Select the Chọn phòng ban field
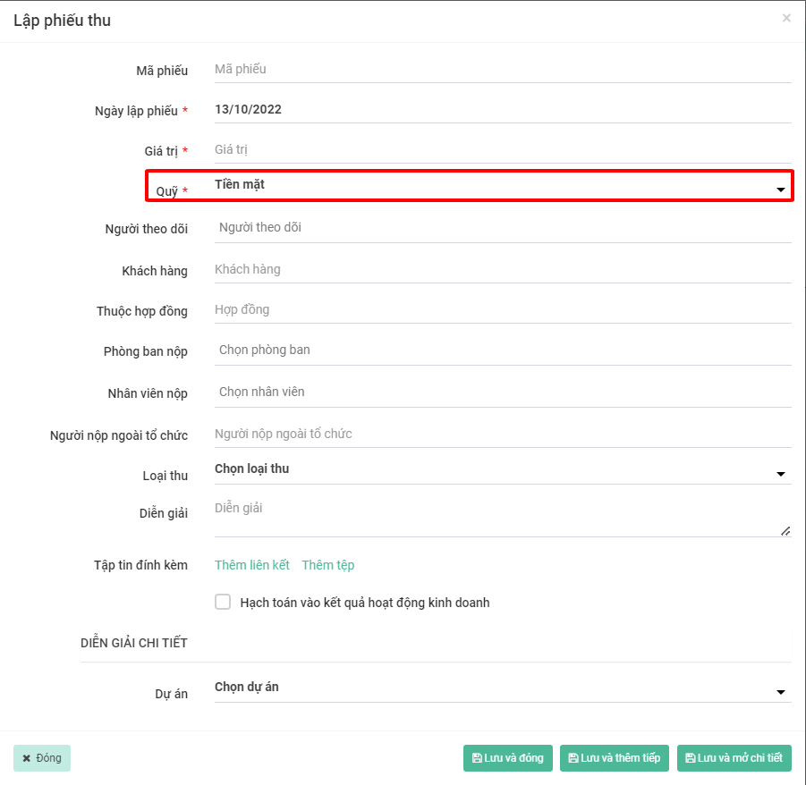Screen dimensions: 806x785 point(501,350)
